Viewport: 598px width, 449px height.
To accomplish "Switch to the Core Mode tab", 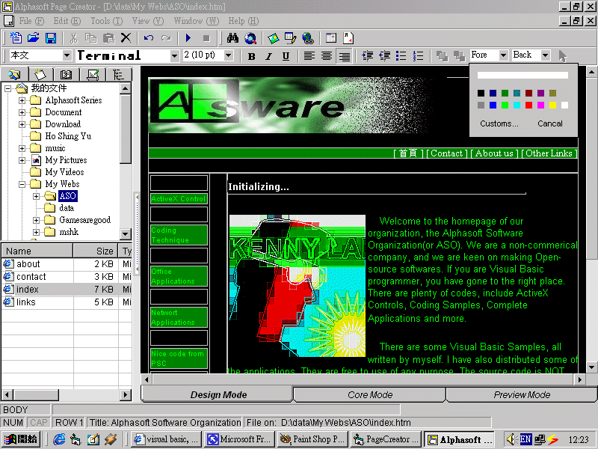I will pyautogui.click(x=369, y=395).
